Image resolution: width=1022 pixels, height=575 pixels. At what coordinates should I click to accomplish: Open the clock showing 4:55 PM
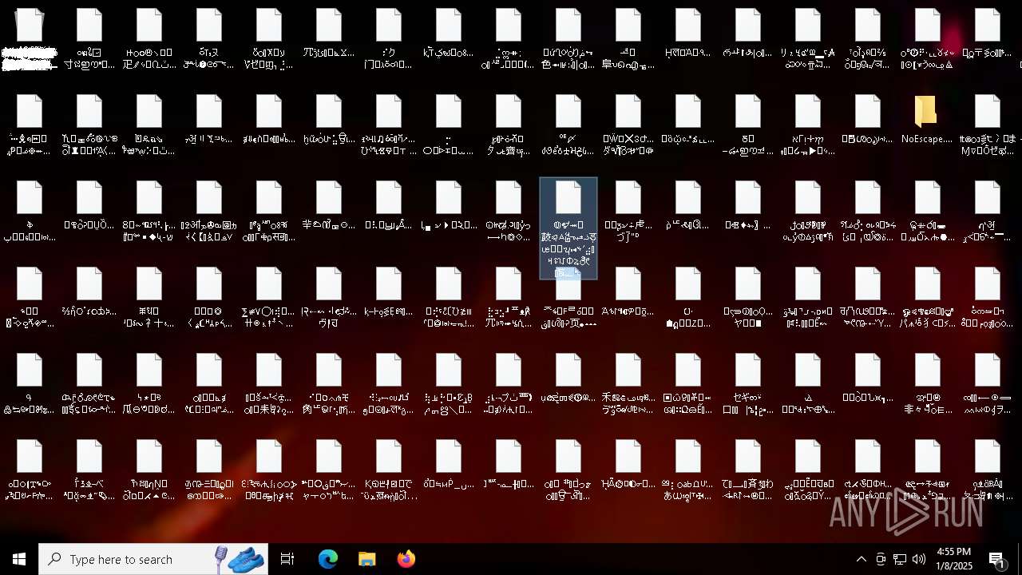(953, 559)
